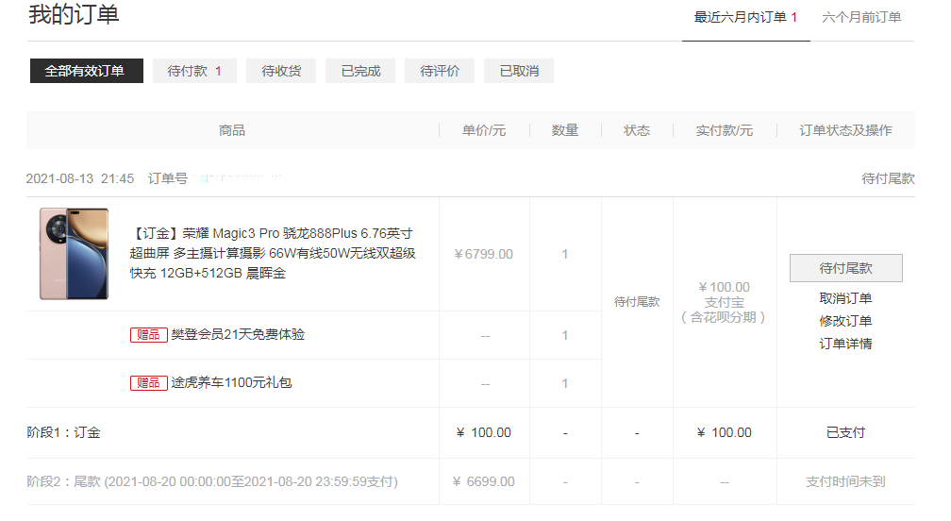Click ¥100.00 paid amount above 支付宝
951x521 pixels.
(725, 287)
